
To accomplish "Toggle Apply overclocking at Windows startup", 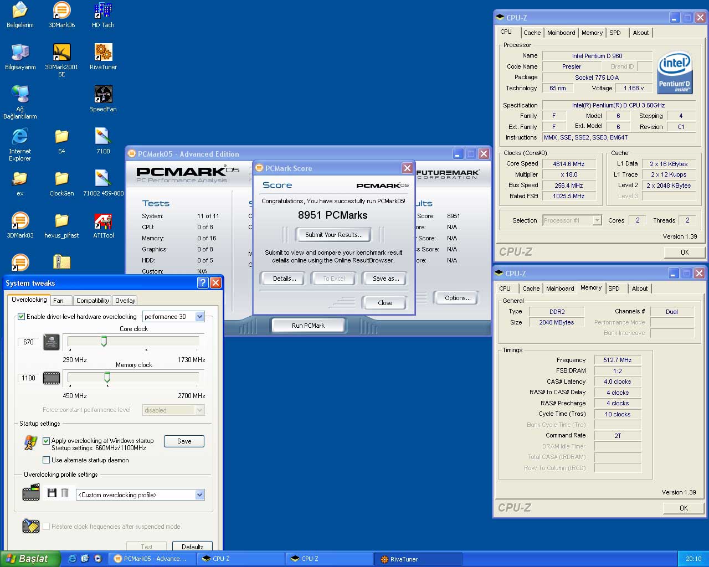I will click(47, 441).
